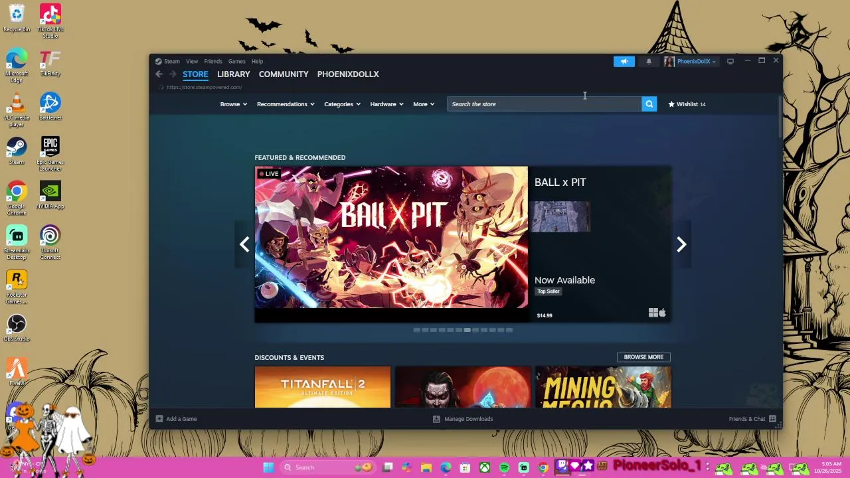Switch Steam to Big Picture mode icon
850x478 pixels.
coord(730,61)
